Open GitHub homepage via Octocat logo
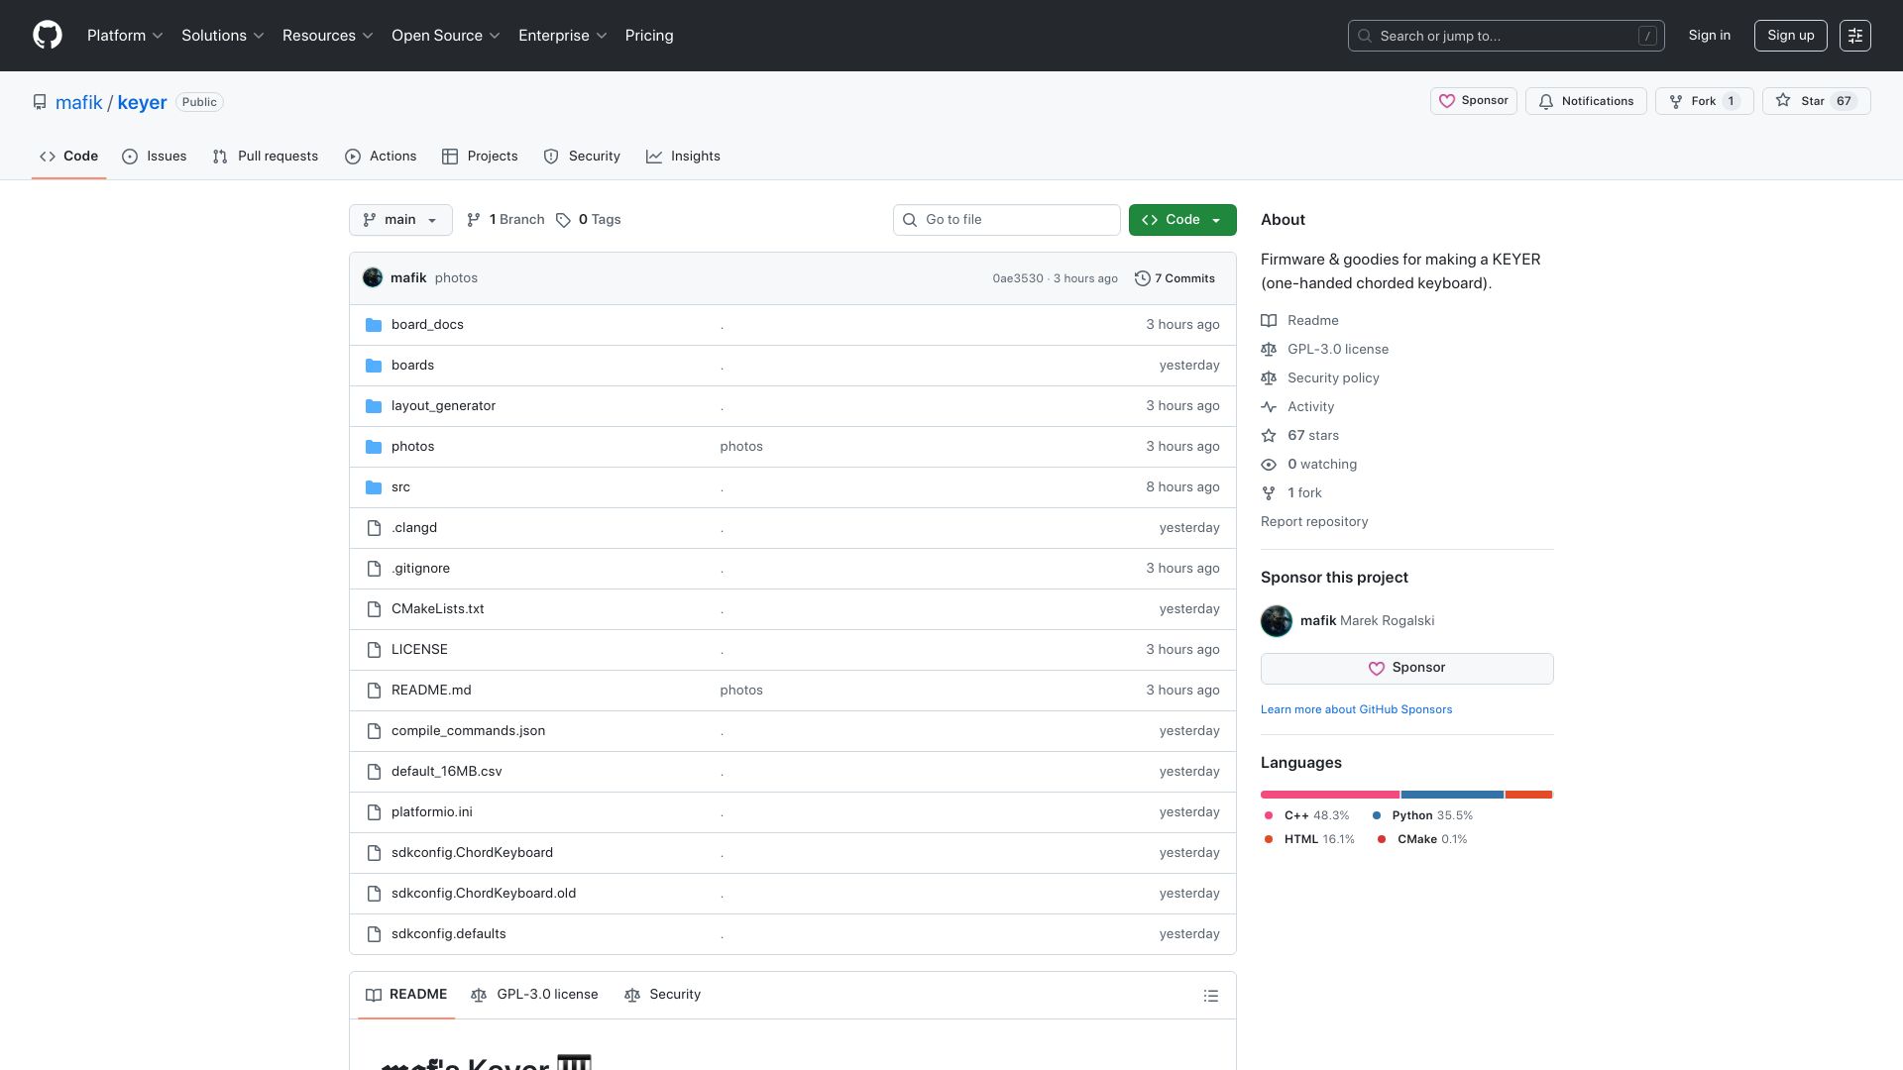 click(x=48, y=36)
